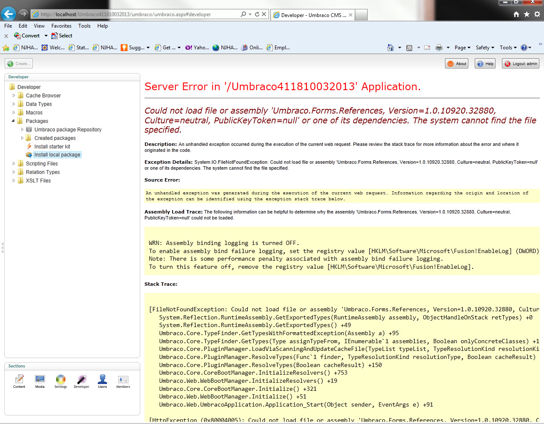Click the Add to Favorites bar star icon
This screenshot has height=424, width=544.
[x=6, y=48]
